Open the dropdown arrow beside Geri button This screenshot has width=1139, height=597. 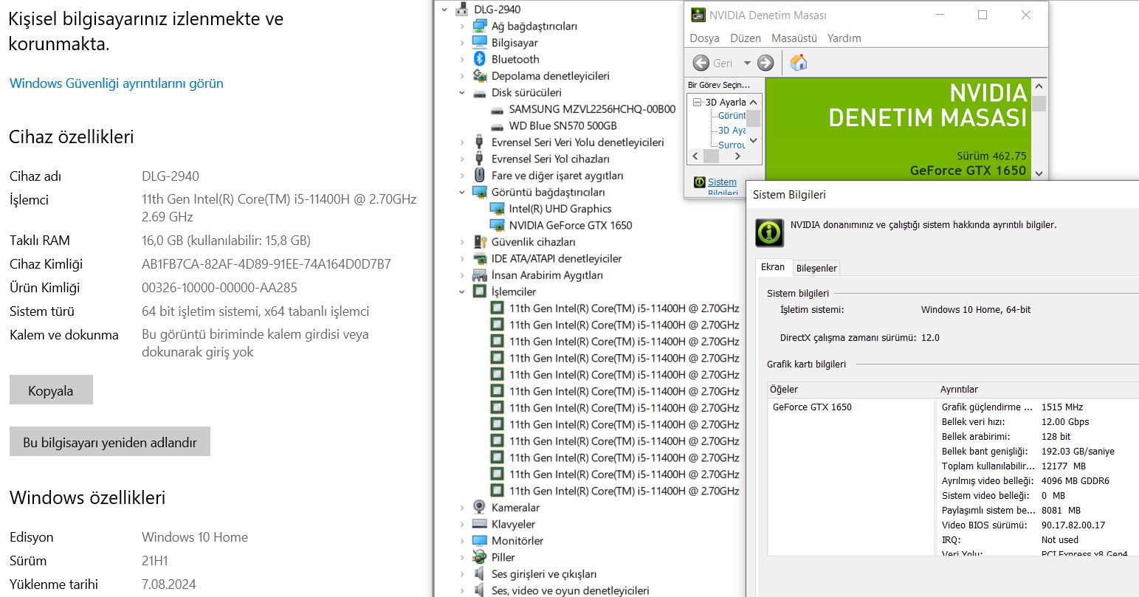point(747,63)
